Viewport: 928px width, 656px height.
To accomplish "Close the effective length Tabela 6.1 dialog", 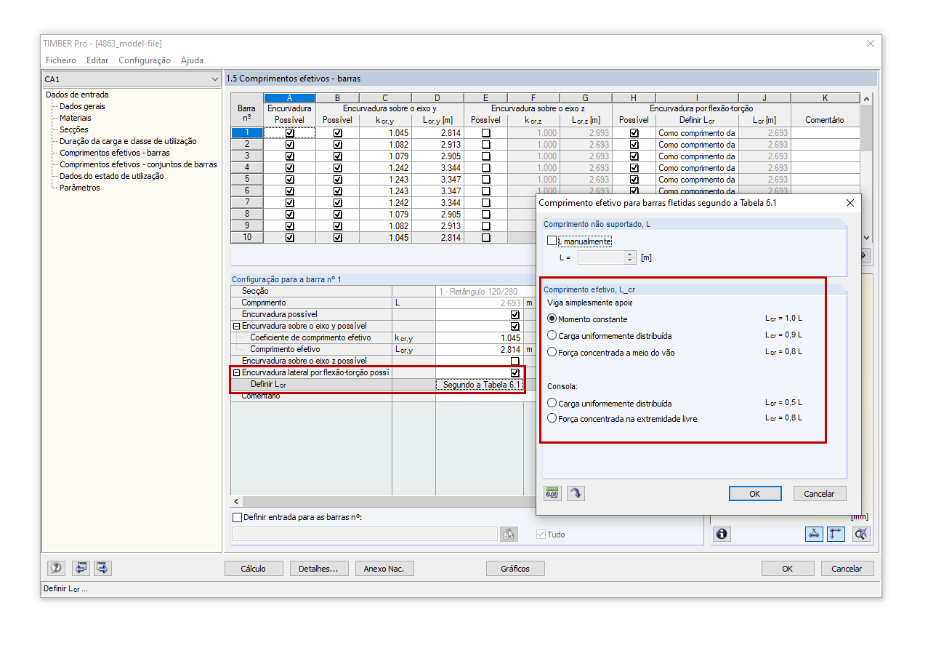I will coord(850,203).
